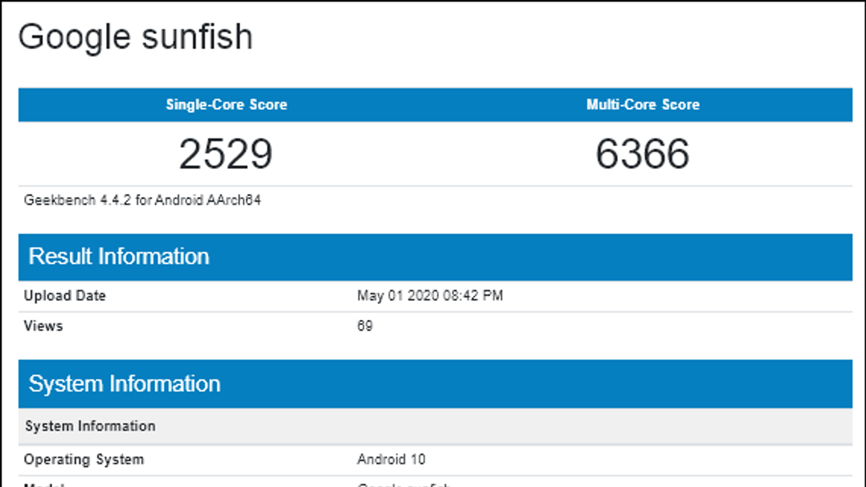The height and width of the screenshot is (487, 866).
Task: Click the cut-off Google sunfish model value
Action: click(x=404, y=484)
